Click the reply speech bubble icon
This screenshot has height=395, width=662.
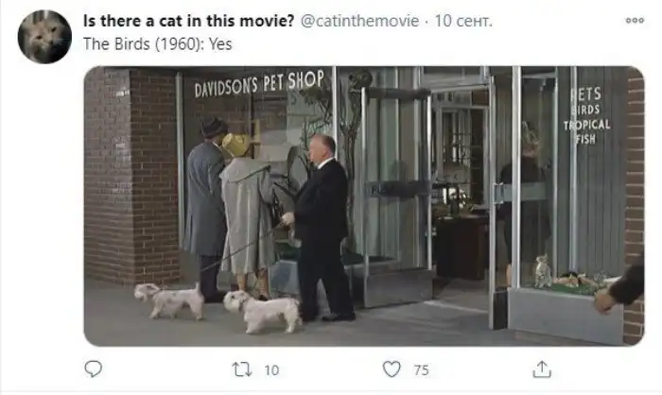[94, 369]
